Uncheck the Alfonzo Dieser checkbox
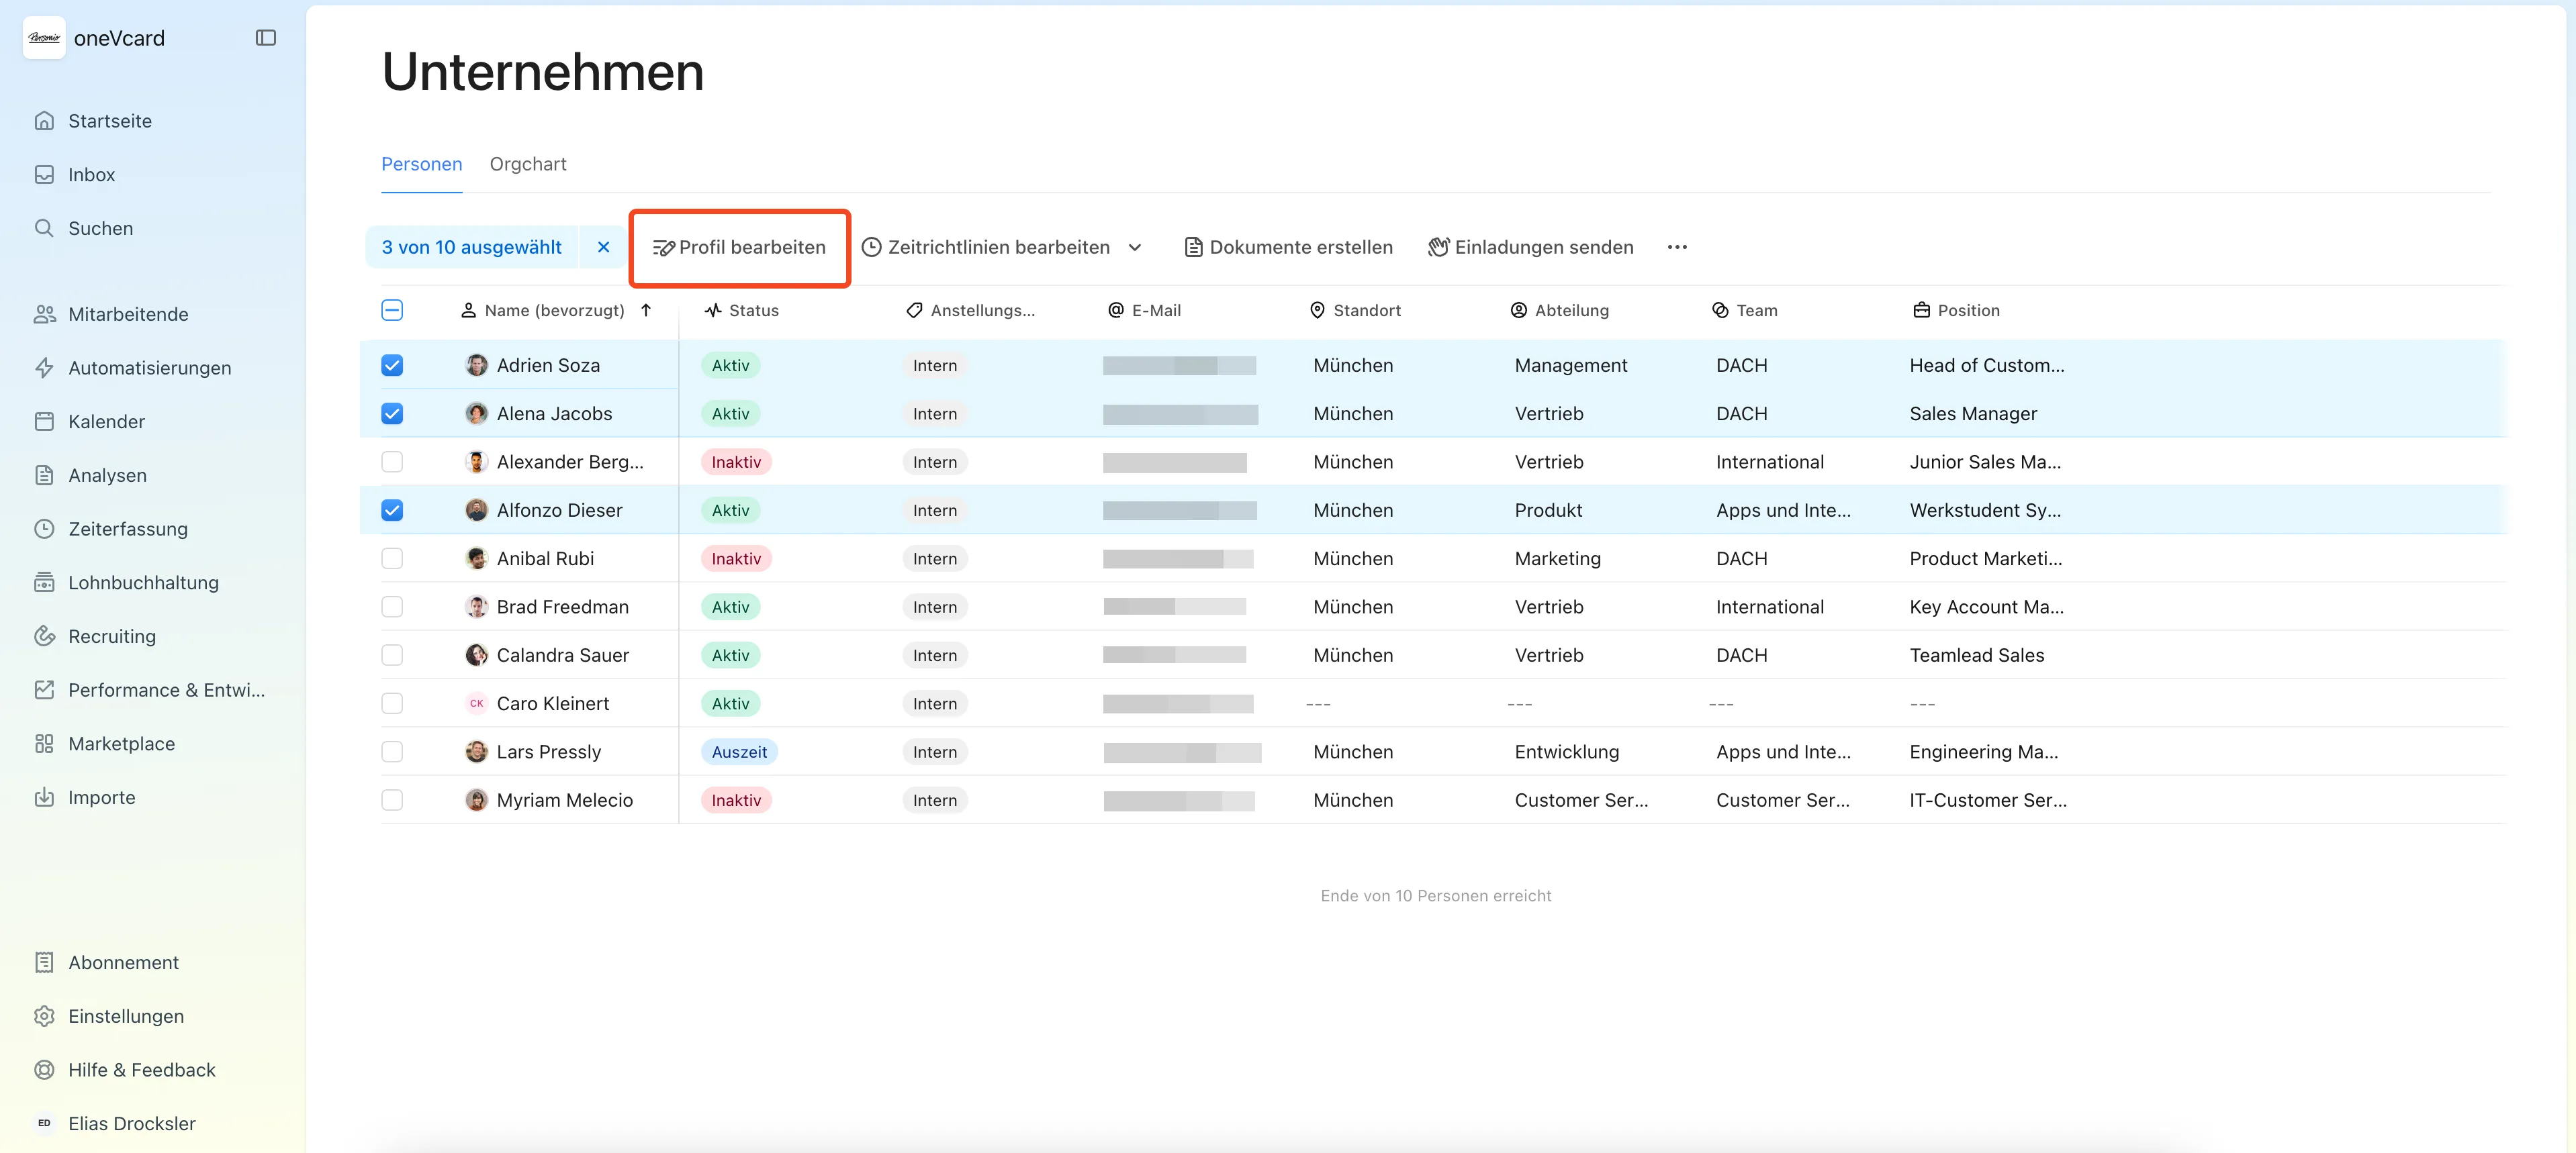This screenshot has width=2576, height=1153. point(392,511)
